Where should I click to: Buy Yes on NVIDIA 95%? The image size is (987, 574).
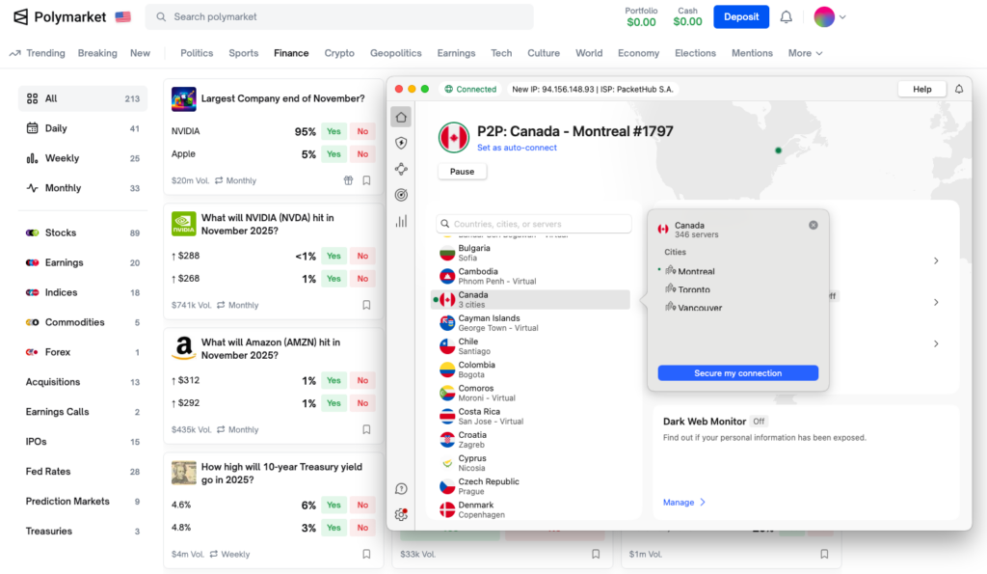click(333, 131)
